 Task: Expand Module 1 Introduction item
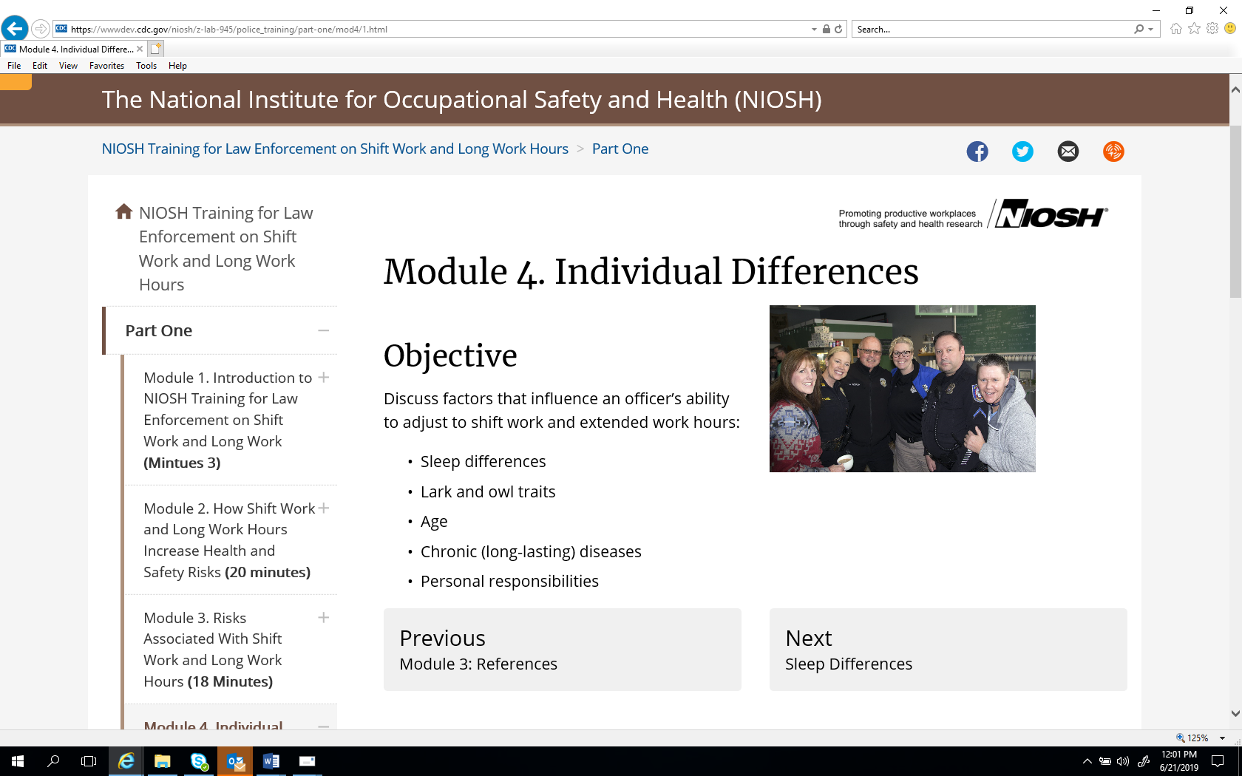pos(323,378)
